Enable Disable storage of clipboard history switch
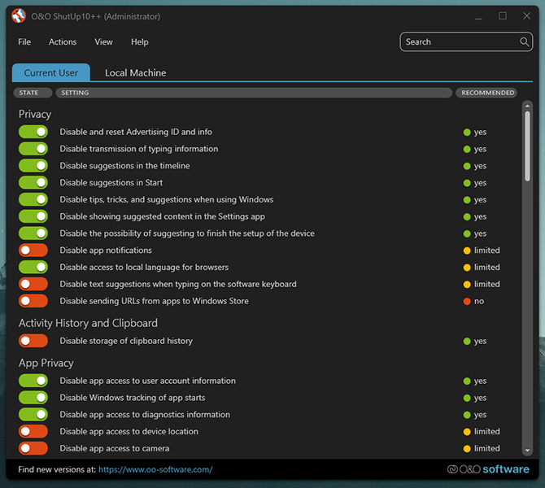545x488 pixels. (33, 341)
